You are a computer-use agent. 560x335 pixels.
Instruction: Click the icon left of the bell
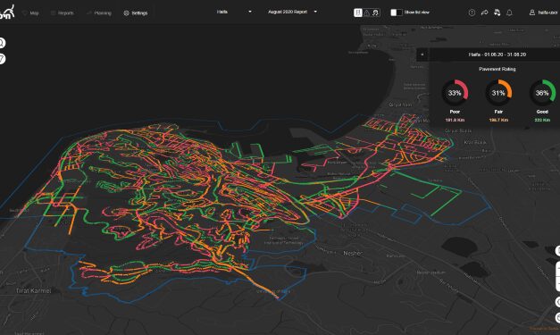pos(497,13)
